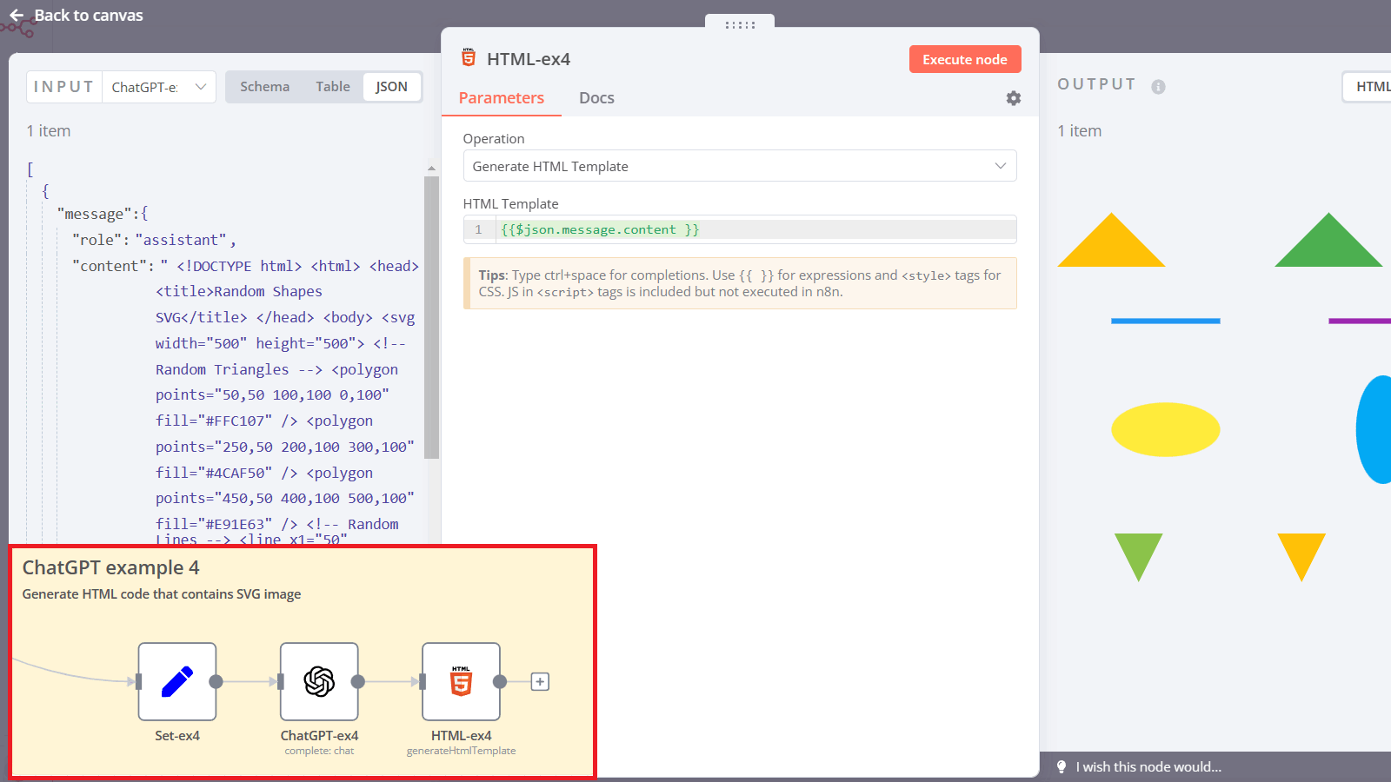Open node settings via the gear icon
Image resolution: width=1391 pixels, height=782 pixels.
point(1013,98)
